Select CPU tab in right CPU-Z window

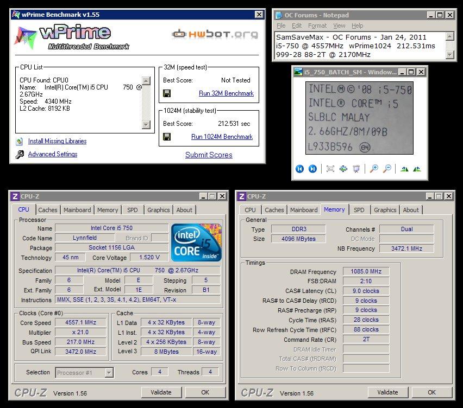pos(250,210)
